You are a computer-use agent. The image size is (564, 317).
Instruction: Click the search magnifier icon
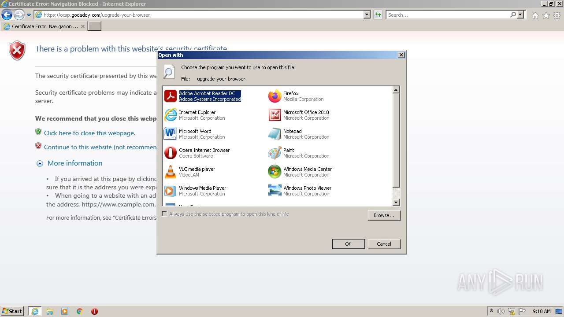(x=513, y=15)
